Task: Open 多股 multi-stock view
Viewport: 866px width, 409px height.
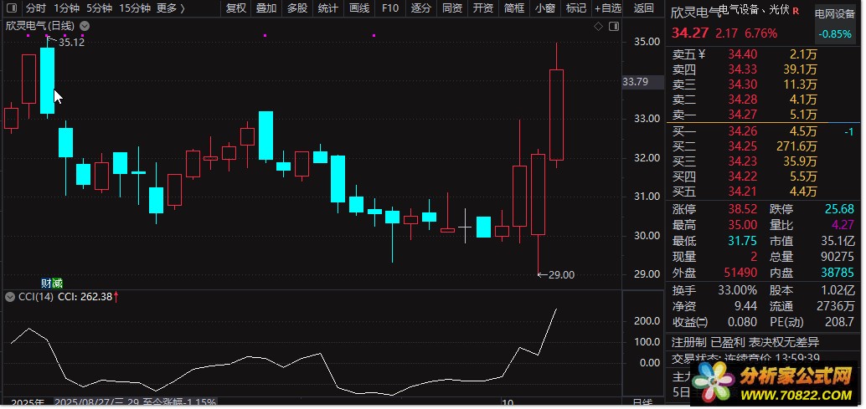Action: coord(297,8)
